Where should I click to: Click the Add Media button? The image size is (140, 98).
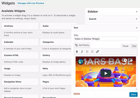click(x=82, y=45)
